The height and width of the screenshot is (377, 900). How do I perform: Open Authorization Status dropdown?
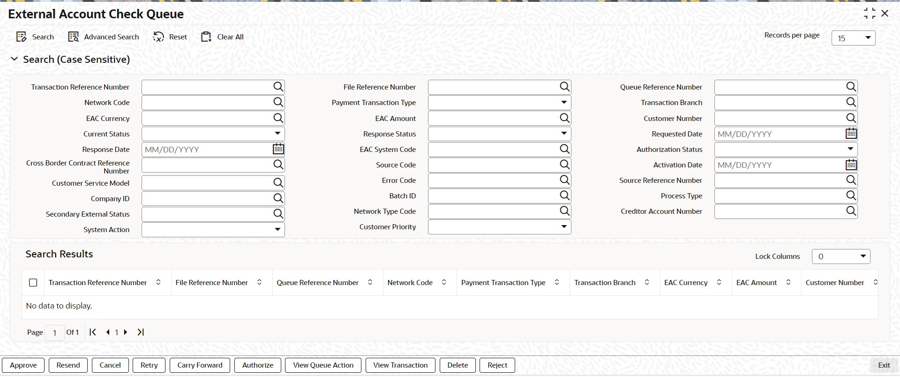[850, 149]
